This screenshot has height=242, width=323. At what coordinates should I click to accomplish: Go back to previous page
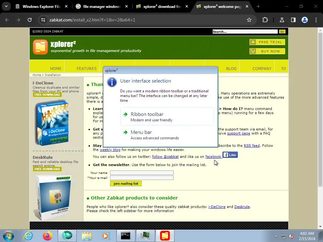point(7,20)
